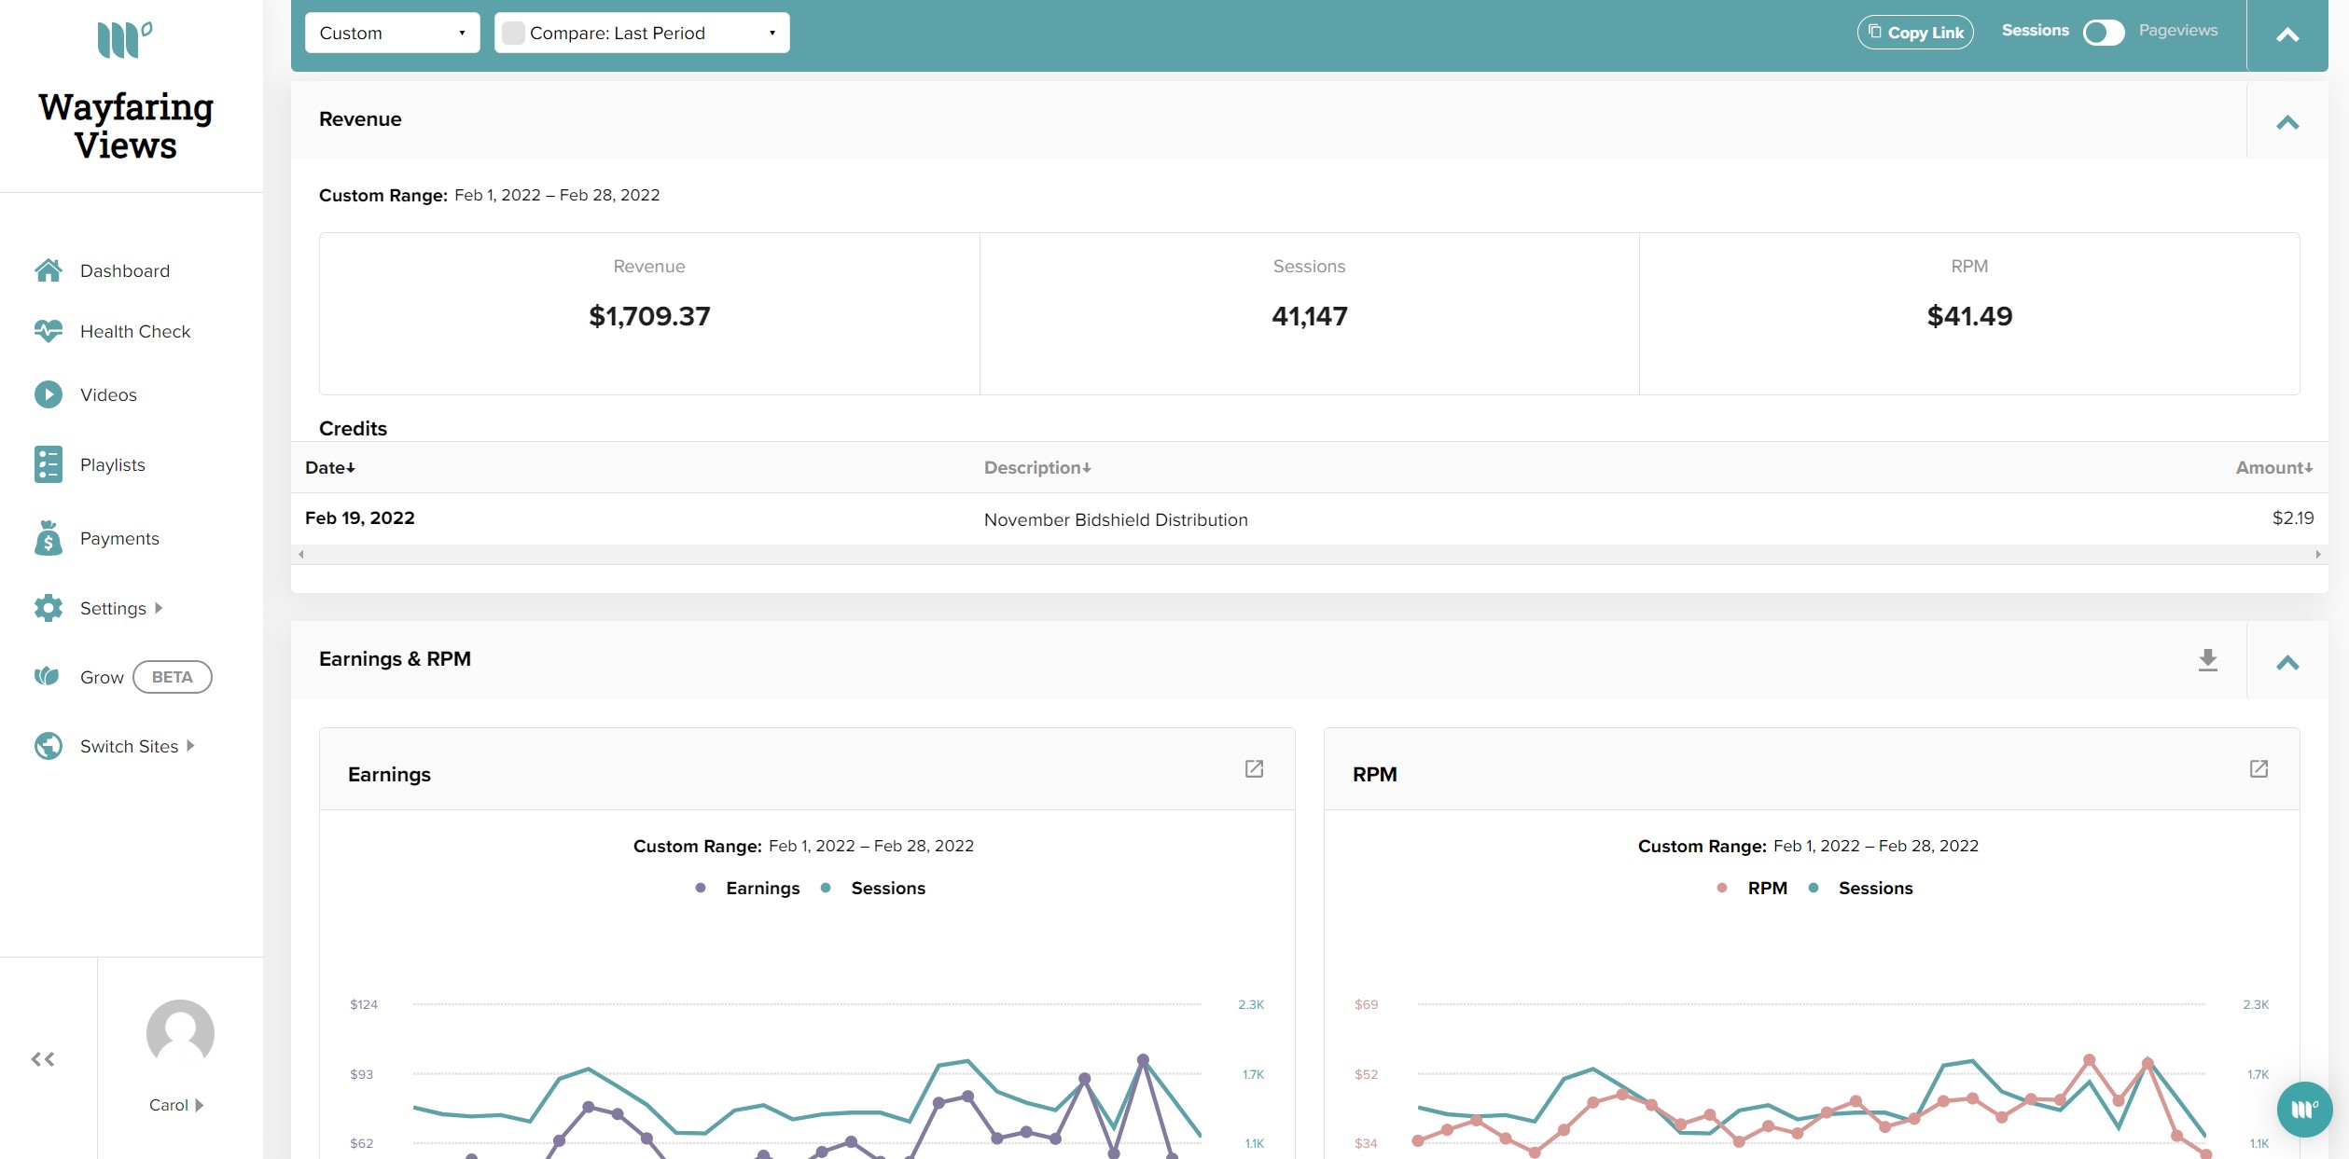The height and width of the screenshot is (1159, 2349).
Task: Click the Videos play icon
Action: [x=49, y=394]
